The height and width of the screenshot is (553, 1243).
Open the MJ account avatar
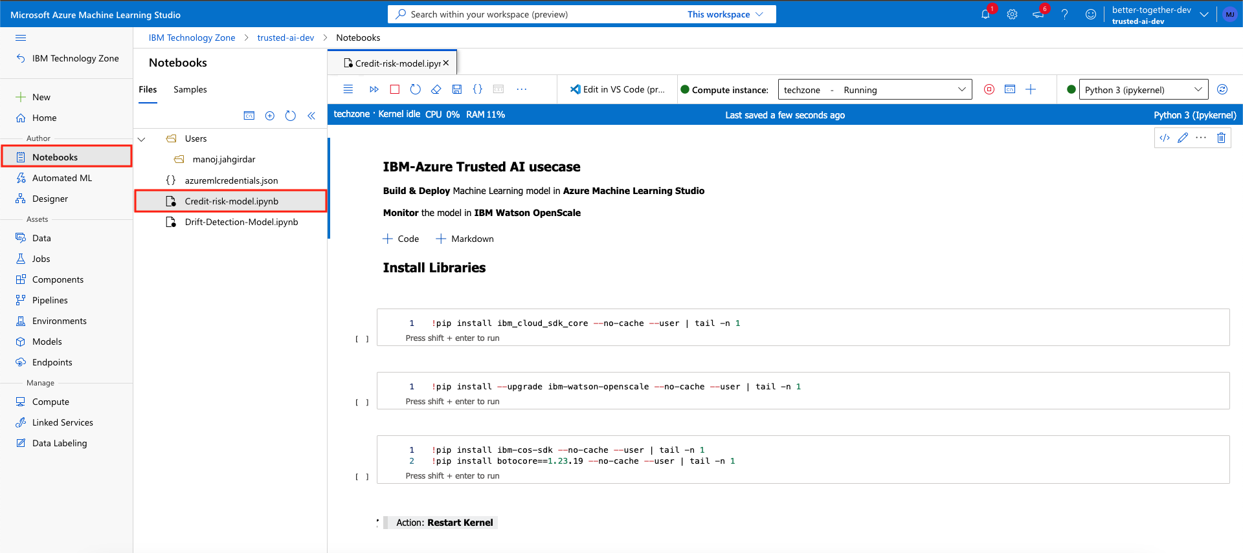pos(1229,14)
